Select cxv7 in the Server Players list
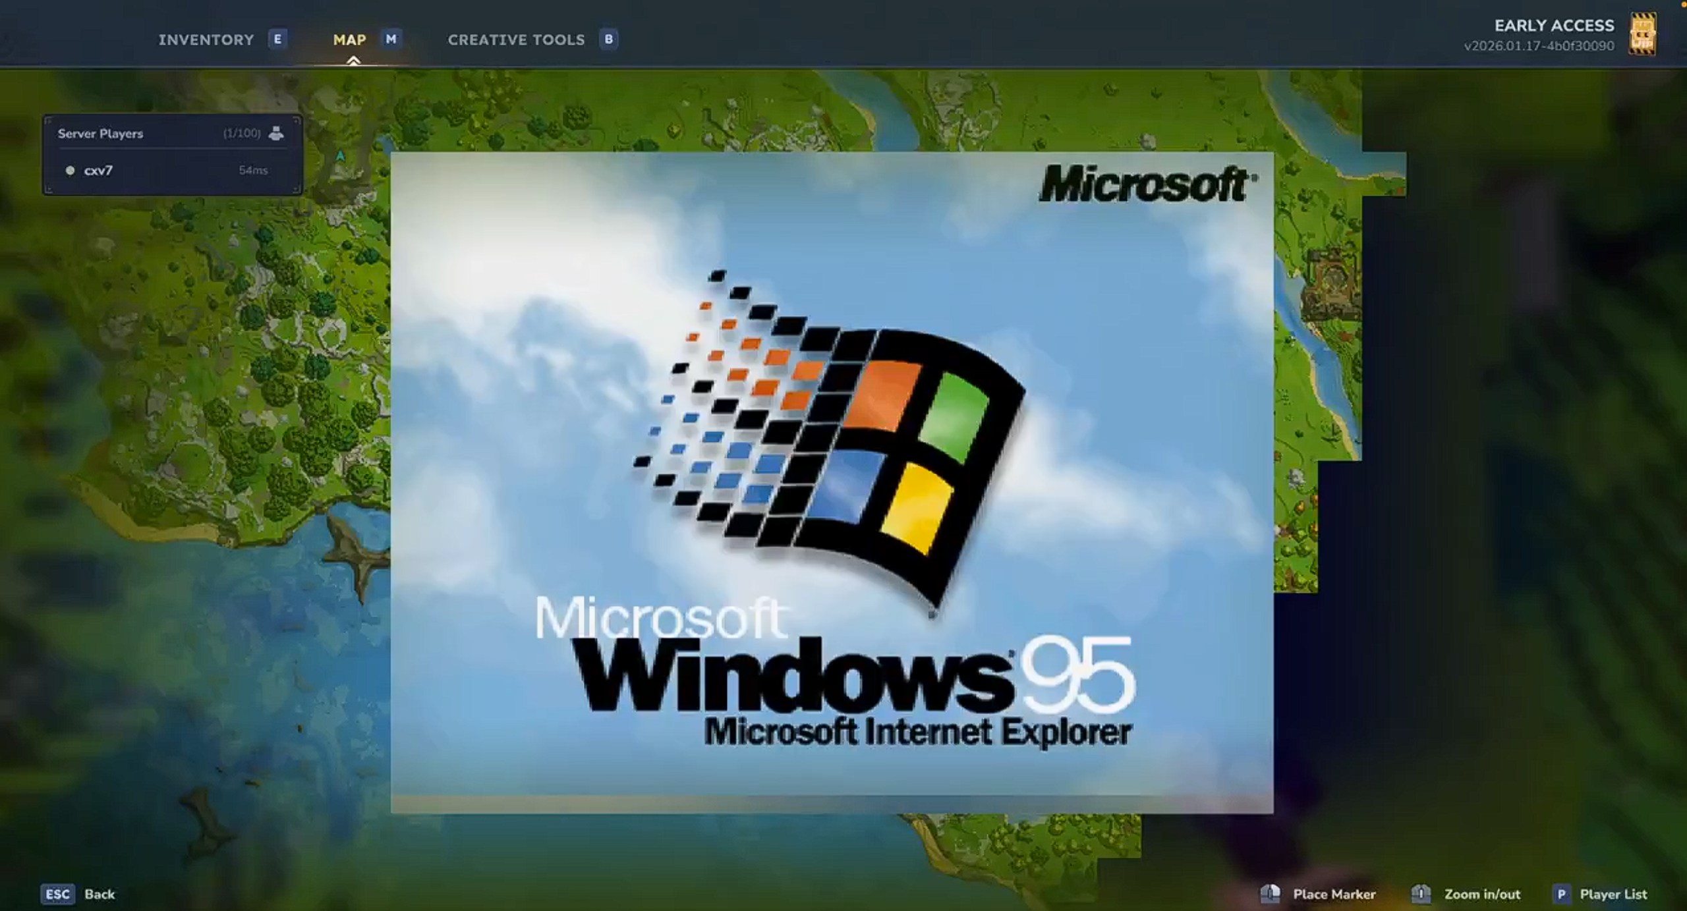This screenshot has width=1687, height=911. coord(98,171)
